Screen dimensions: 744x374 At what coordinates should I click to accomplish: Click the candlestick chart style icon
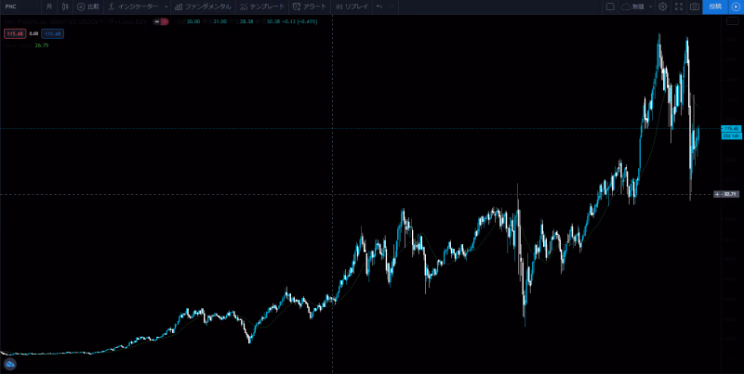(x=65, y=6)
